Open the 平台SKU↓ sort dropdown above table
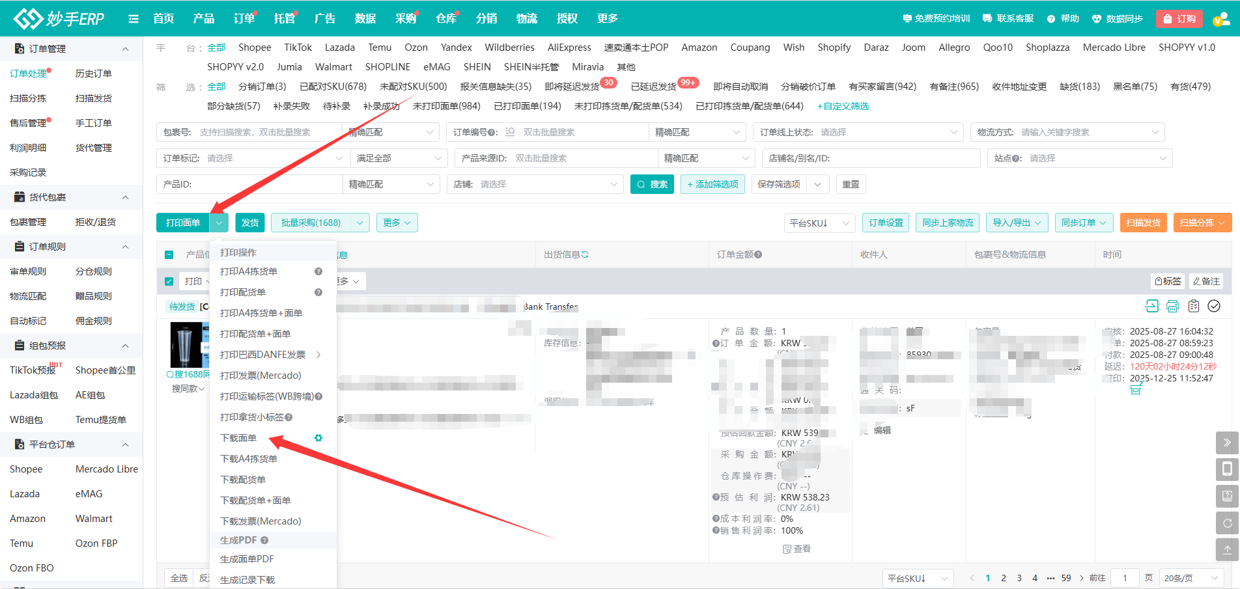 pos(820,223)
